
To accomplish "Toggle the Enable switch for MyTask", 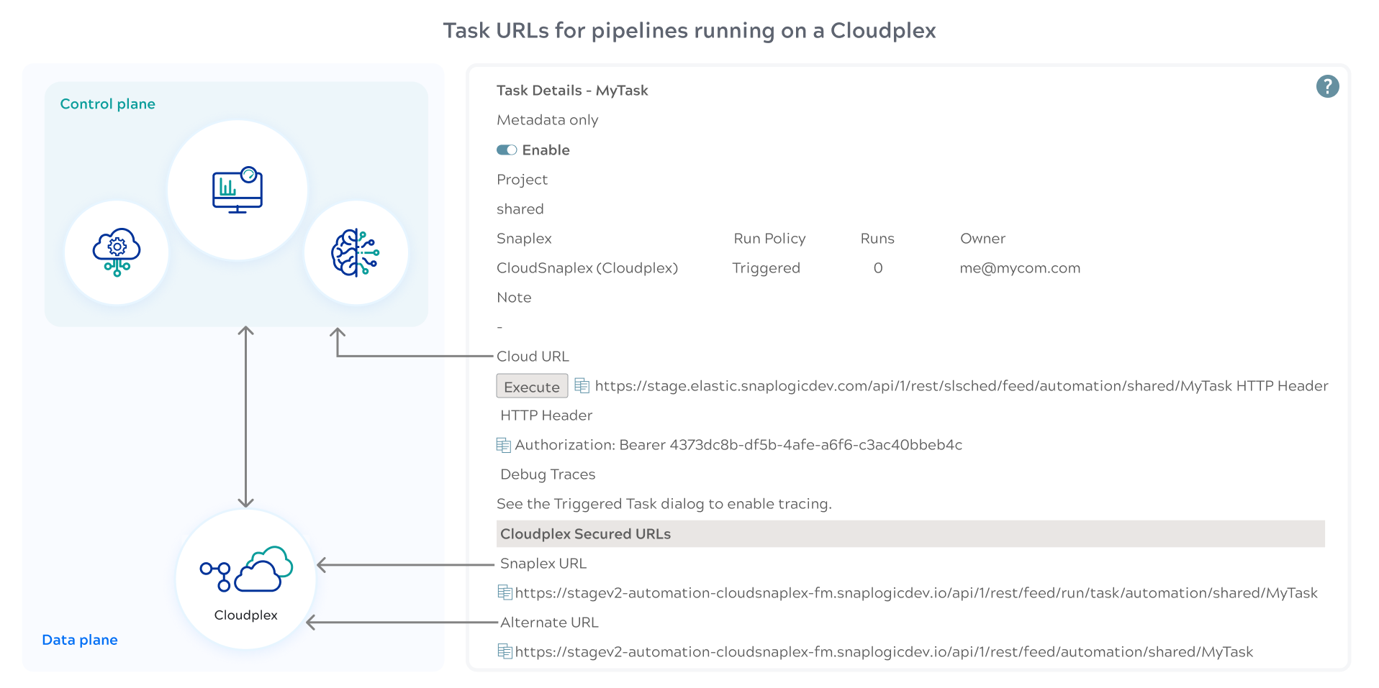I will coord(508,150).
